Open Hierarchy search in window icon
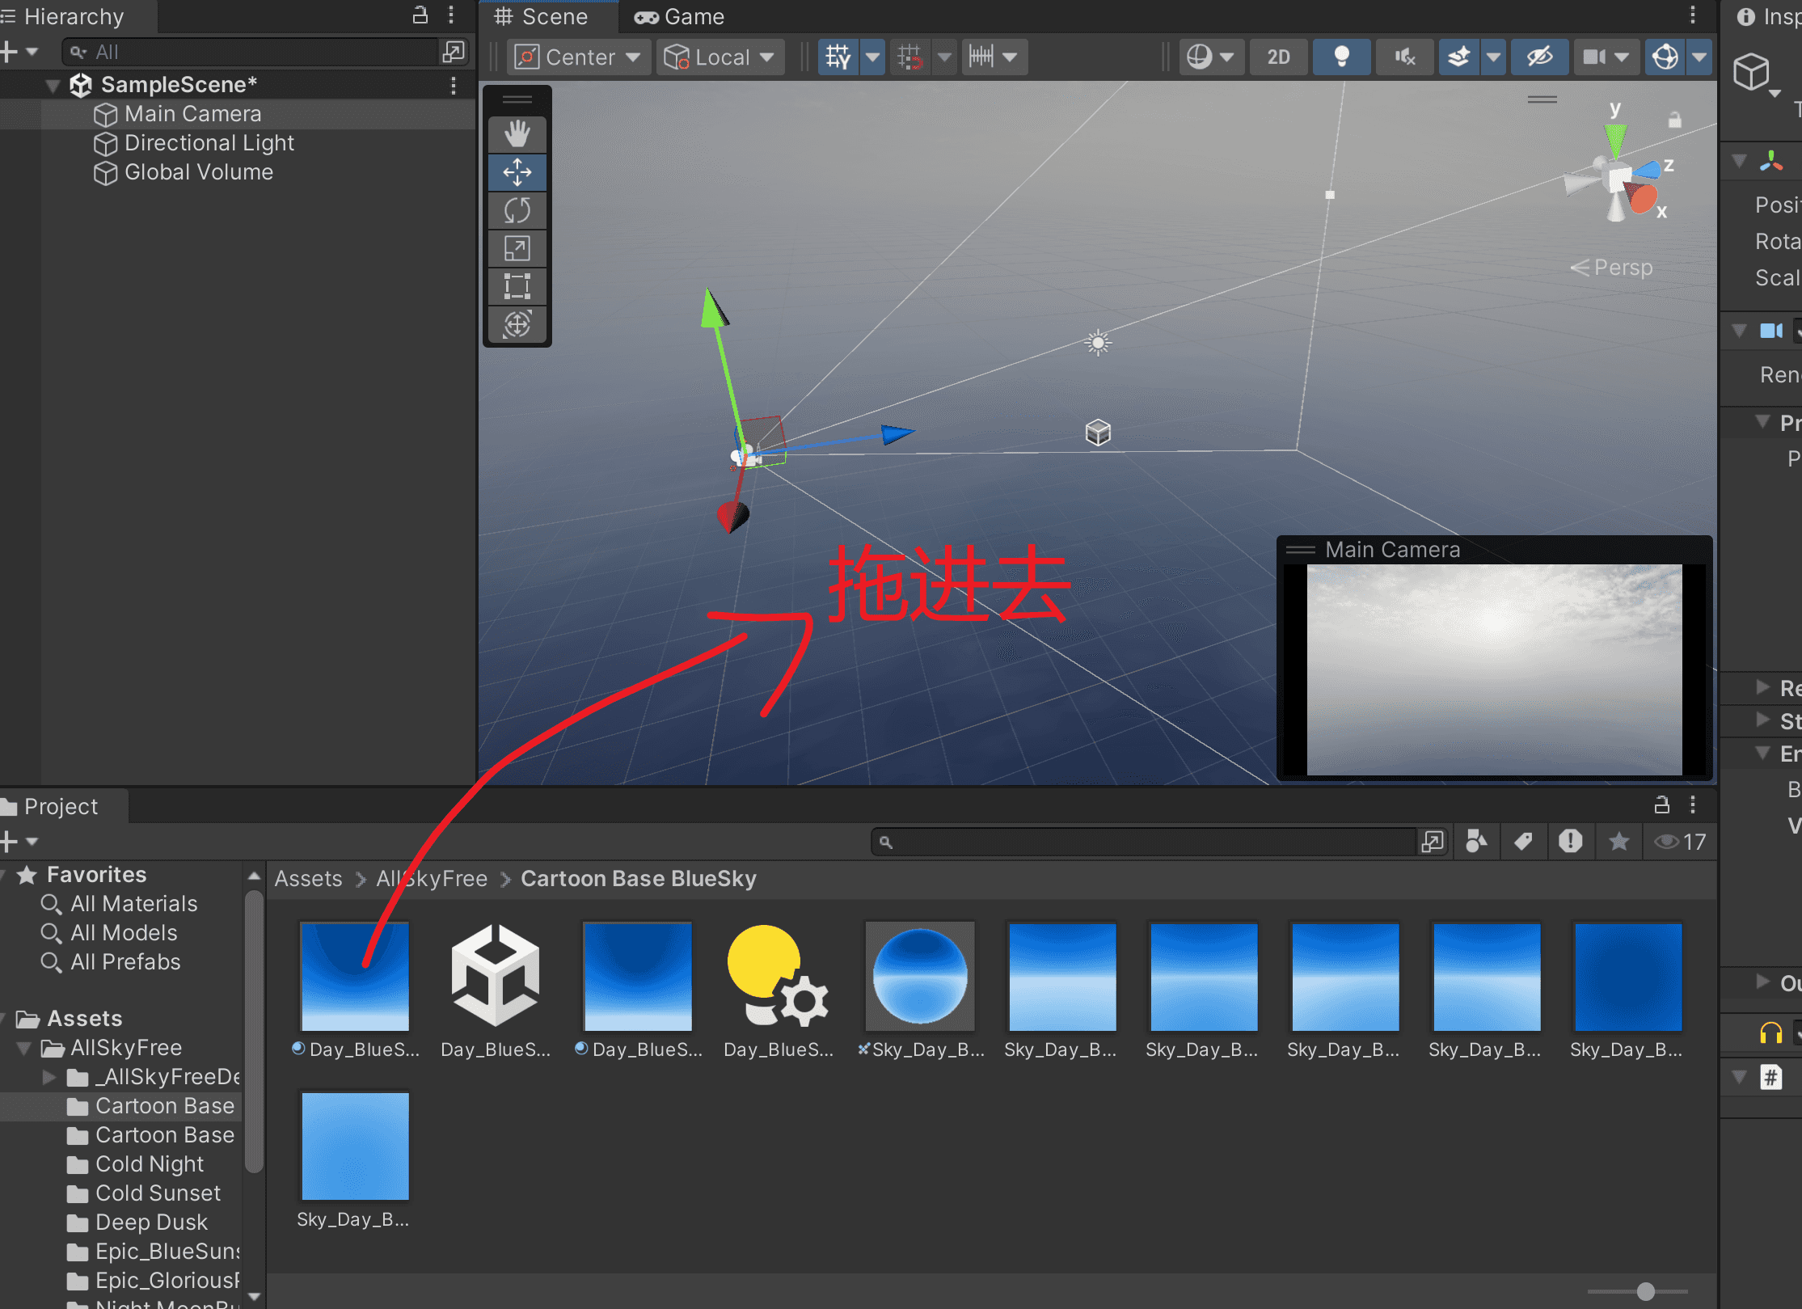The image size is (1802, 1309). coord(454,53)
